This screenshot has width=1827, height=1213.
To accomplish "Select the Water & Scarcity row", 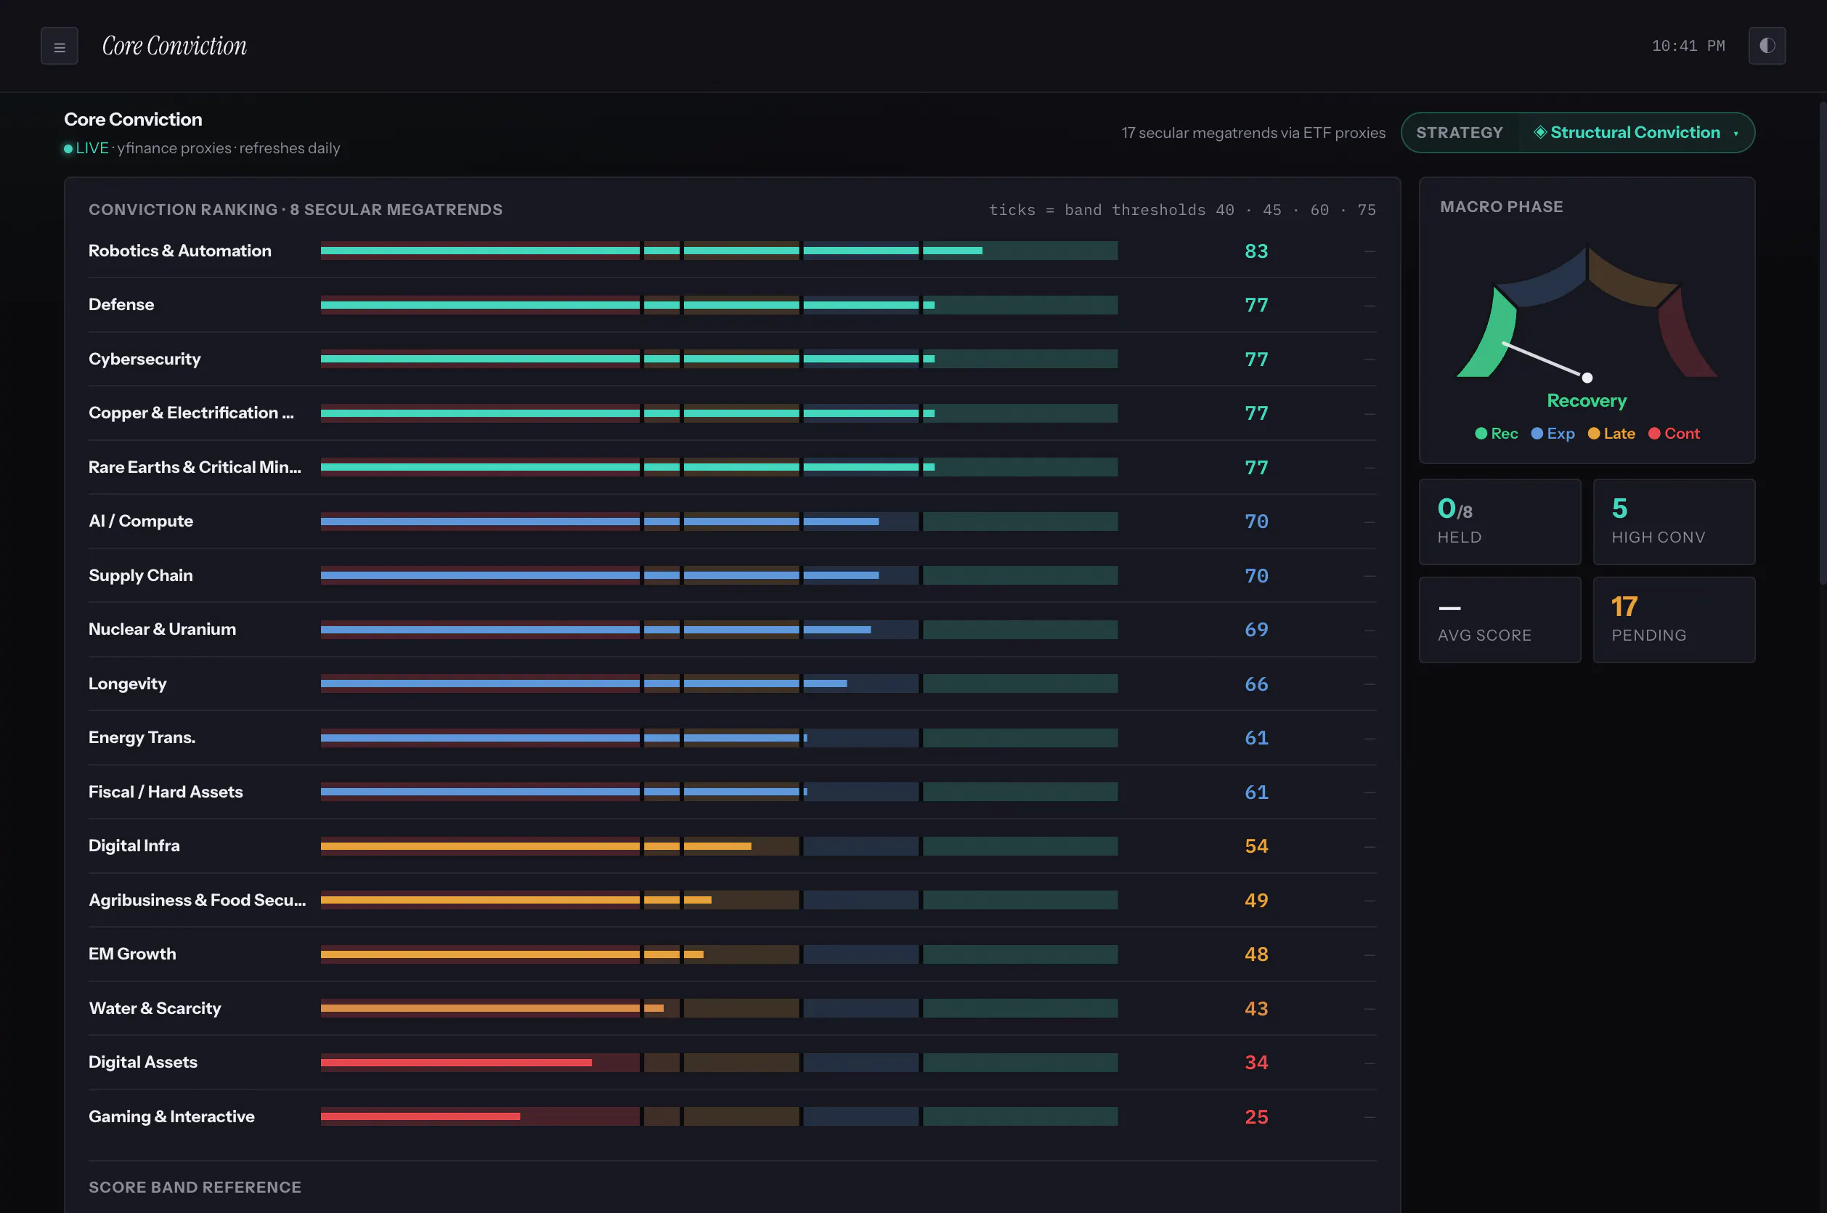I will [732, 1008].
